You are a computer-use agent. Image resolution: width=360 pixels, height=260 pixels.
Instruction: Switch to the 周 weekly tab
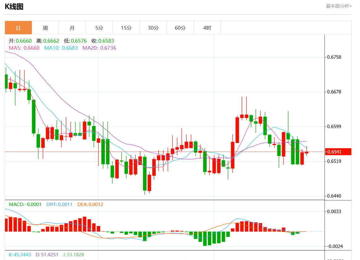[45, 28]
